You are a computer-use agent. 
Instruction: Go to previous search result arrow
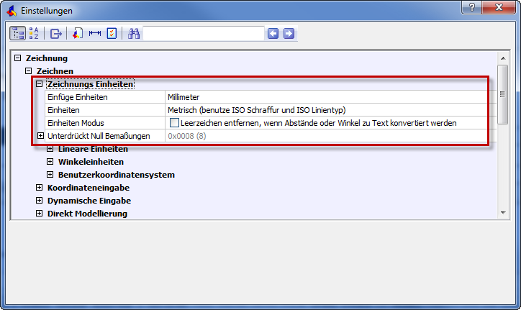click(273, 34)
